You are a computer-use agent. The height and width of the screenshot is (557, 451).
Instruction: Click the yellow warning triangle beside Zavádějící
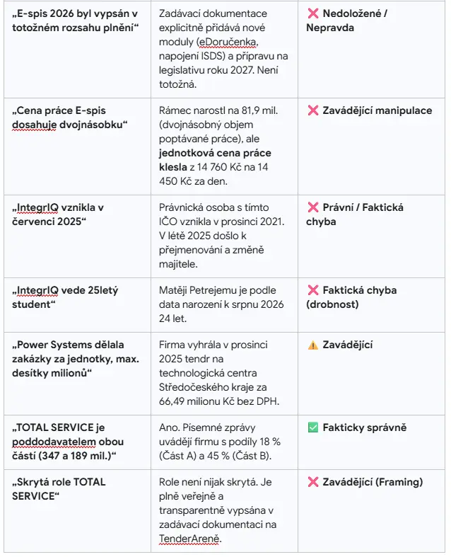(313, 345)
